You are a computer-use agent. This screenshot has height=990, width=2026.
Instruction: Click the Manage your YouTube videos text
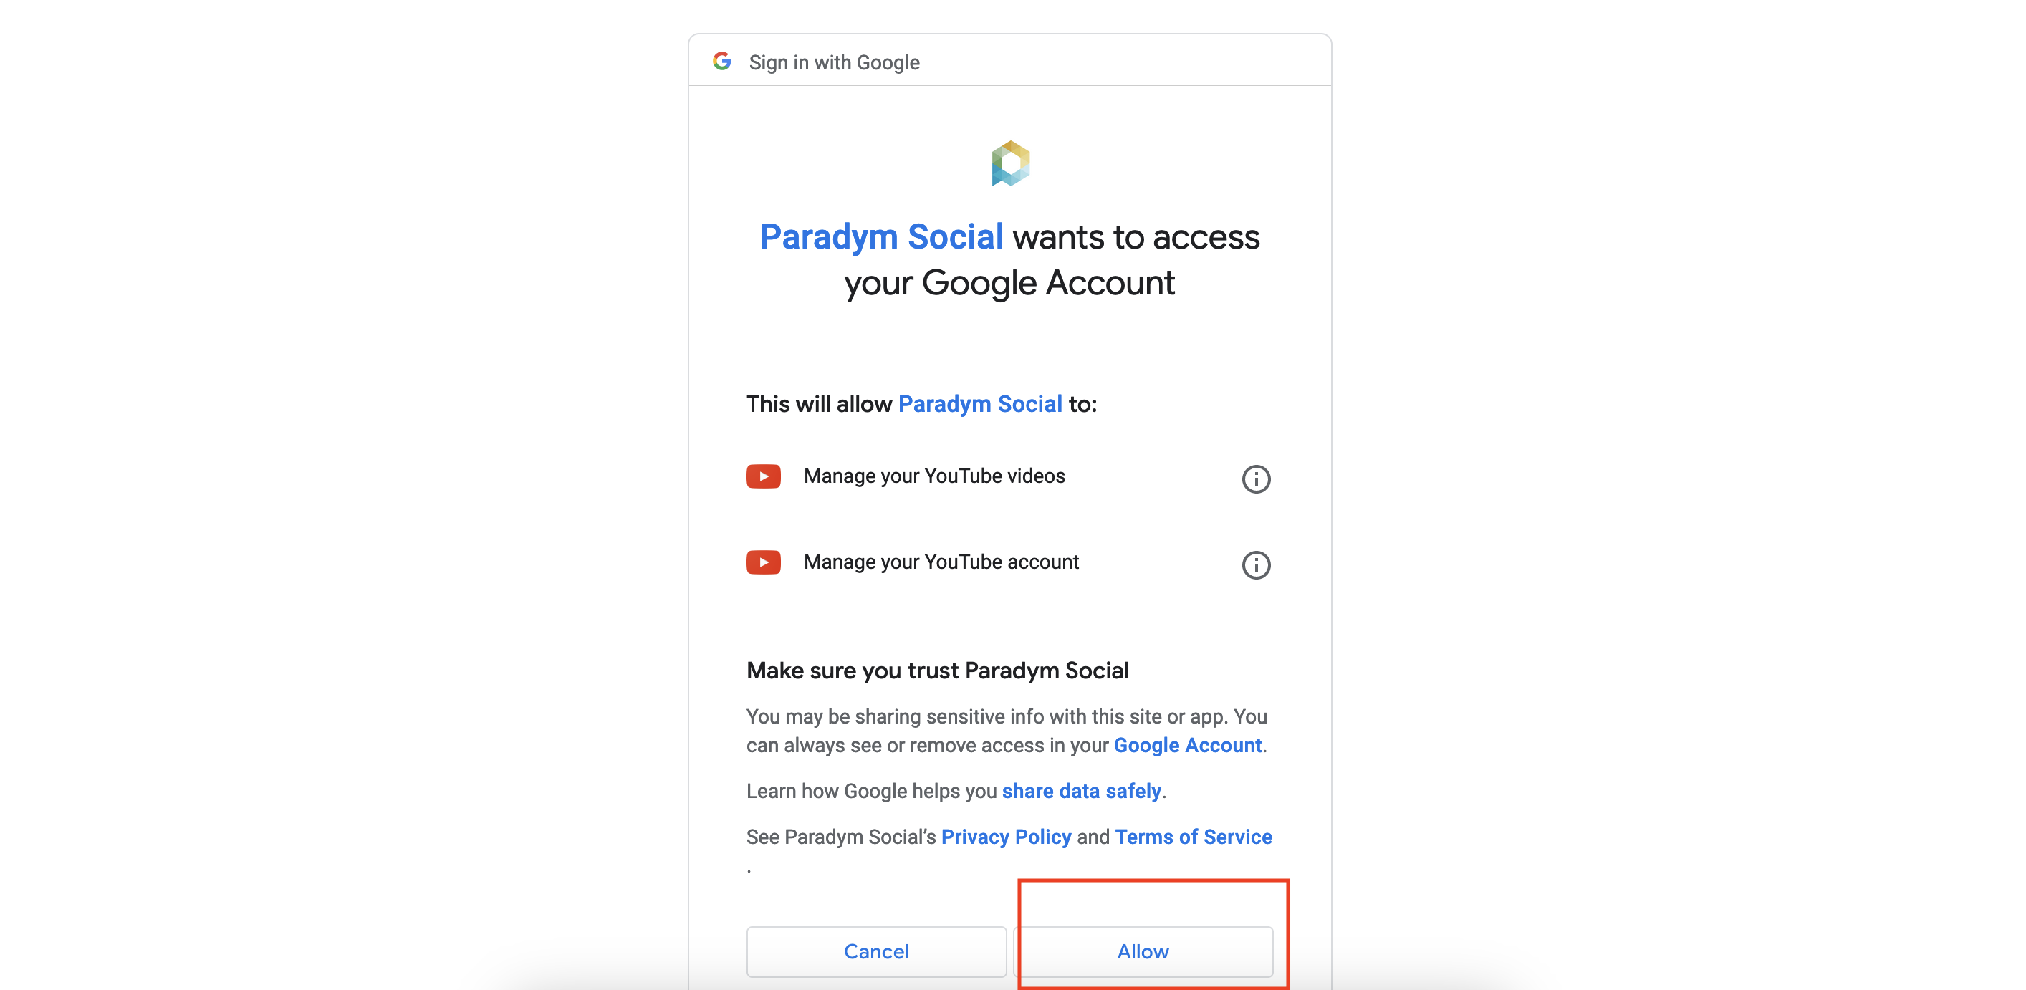tap(934, 476)
